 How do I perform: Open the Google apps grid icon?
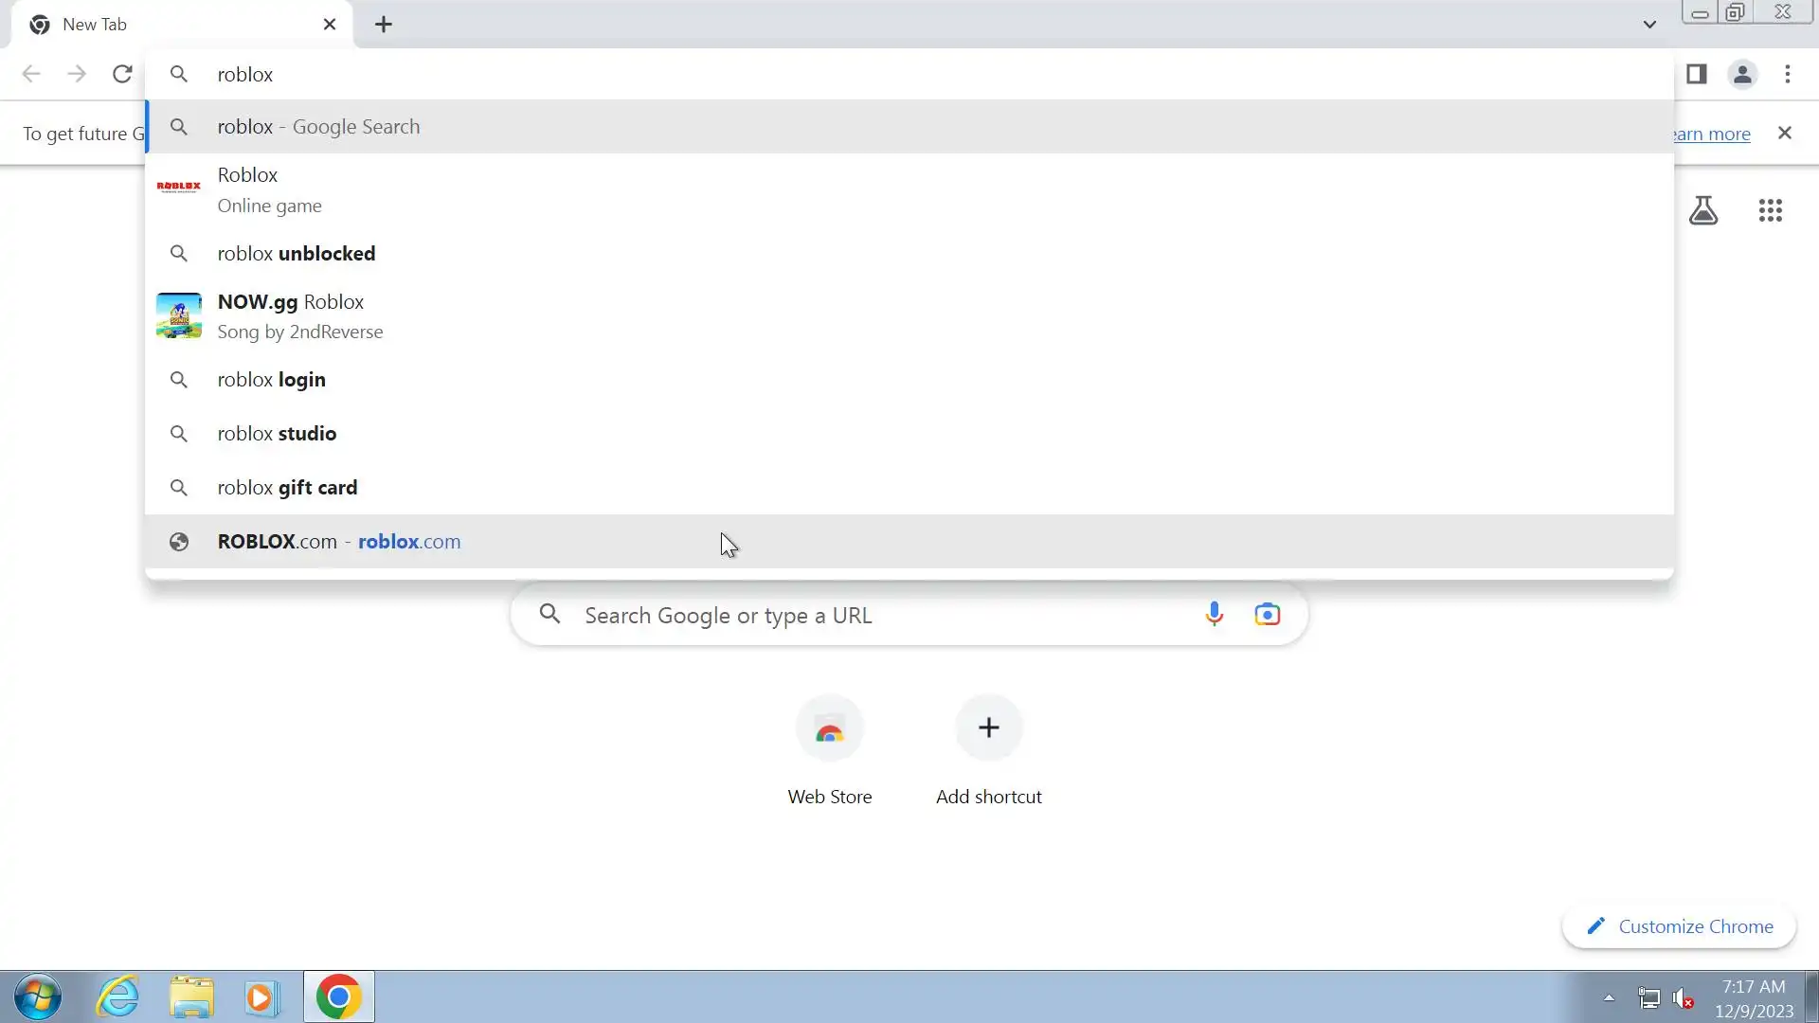tap(1770, 210)
